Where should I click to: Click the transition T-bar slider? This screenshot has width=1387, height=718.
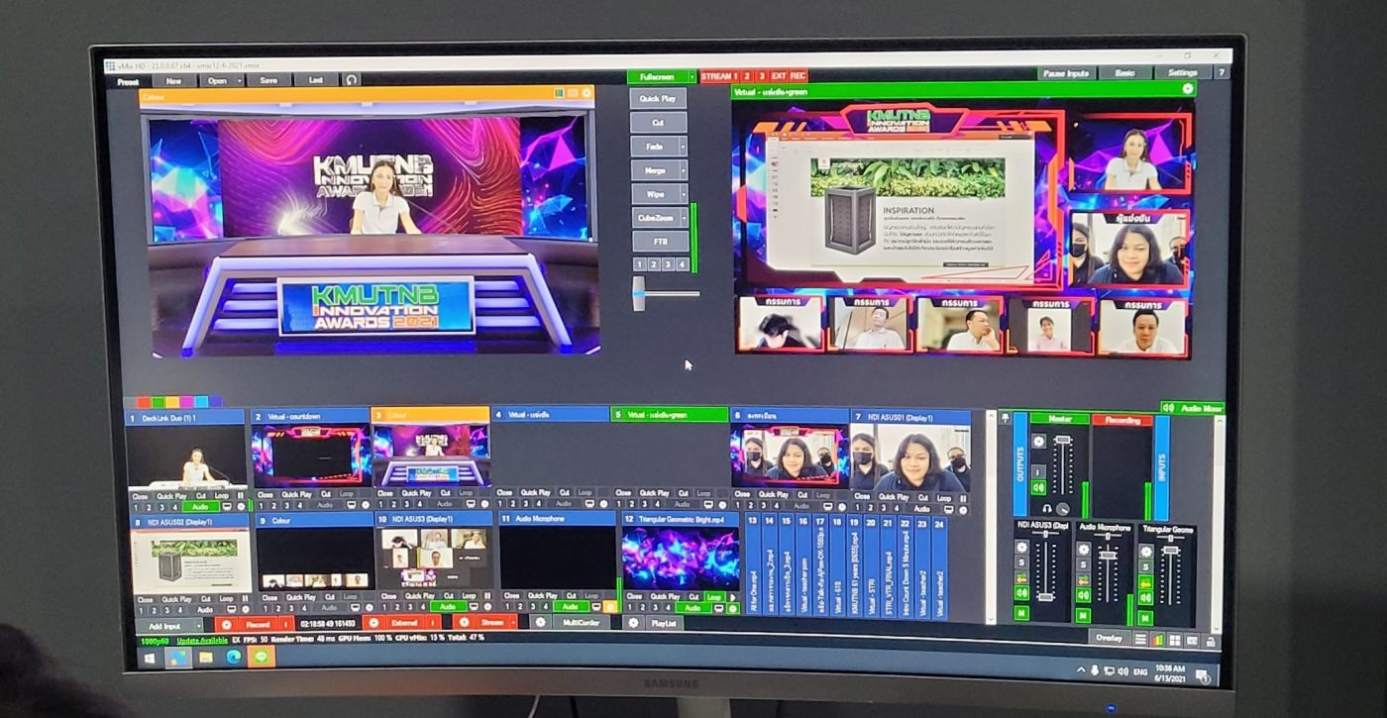point(639,293)
